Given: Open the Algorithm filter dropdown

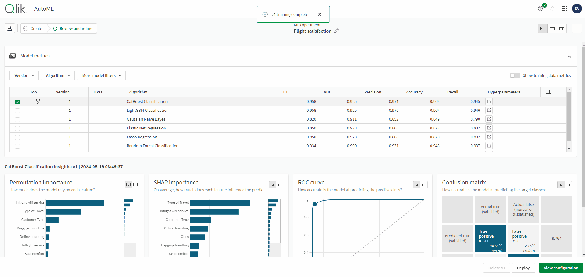Looking at the screenshot, I should click(x=58, y=75).
